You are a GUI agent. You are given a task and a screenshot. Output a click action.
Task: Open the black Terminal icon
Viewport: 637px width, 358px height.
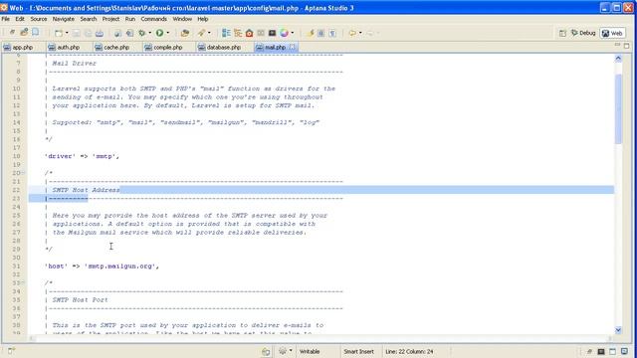point(272,33)
